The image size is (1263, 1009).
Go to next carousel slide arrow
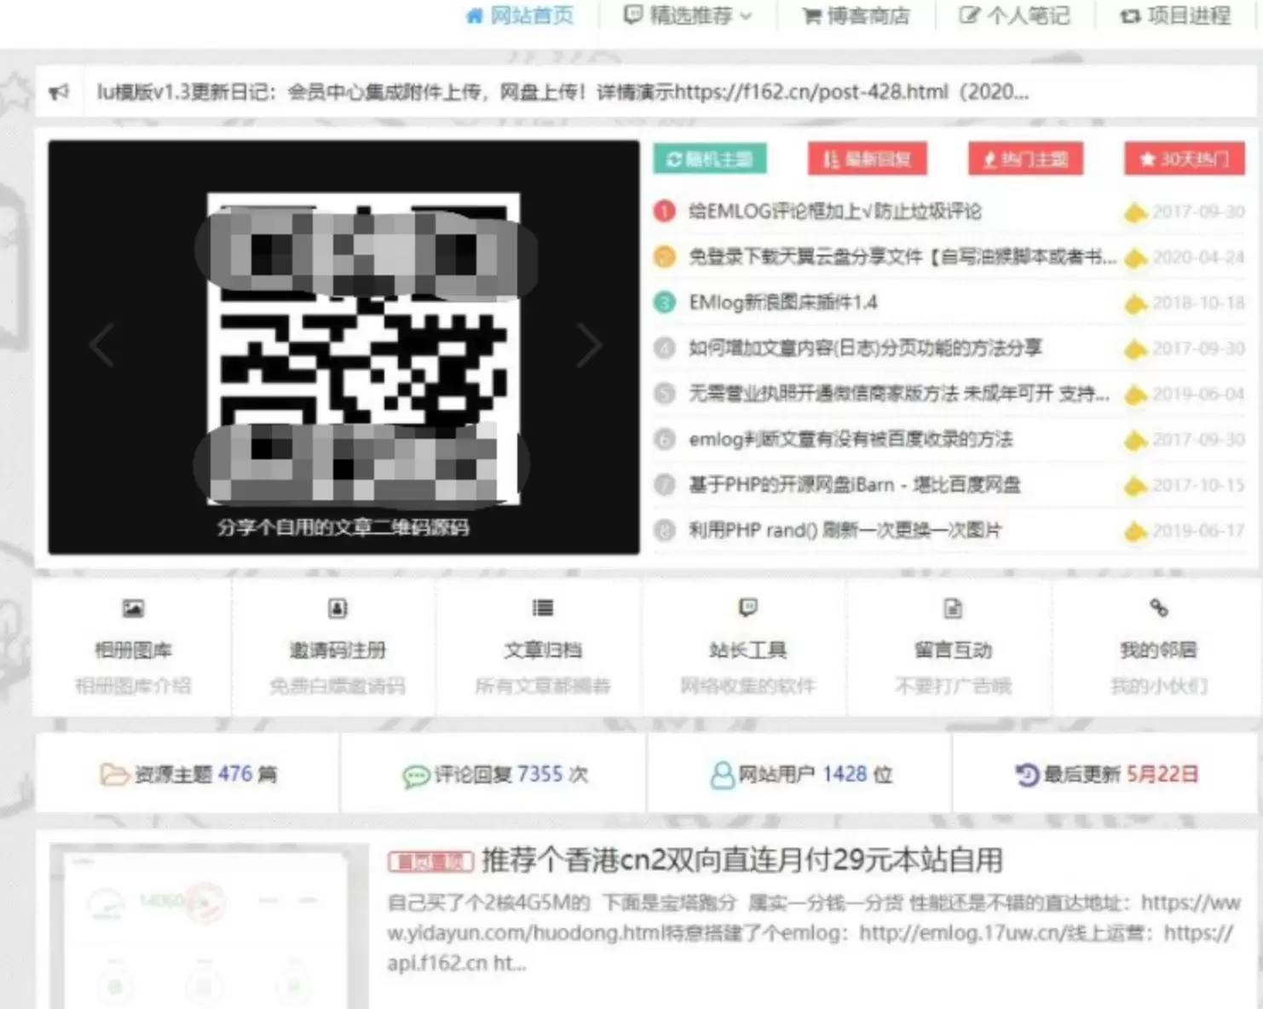pos(589,345)
